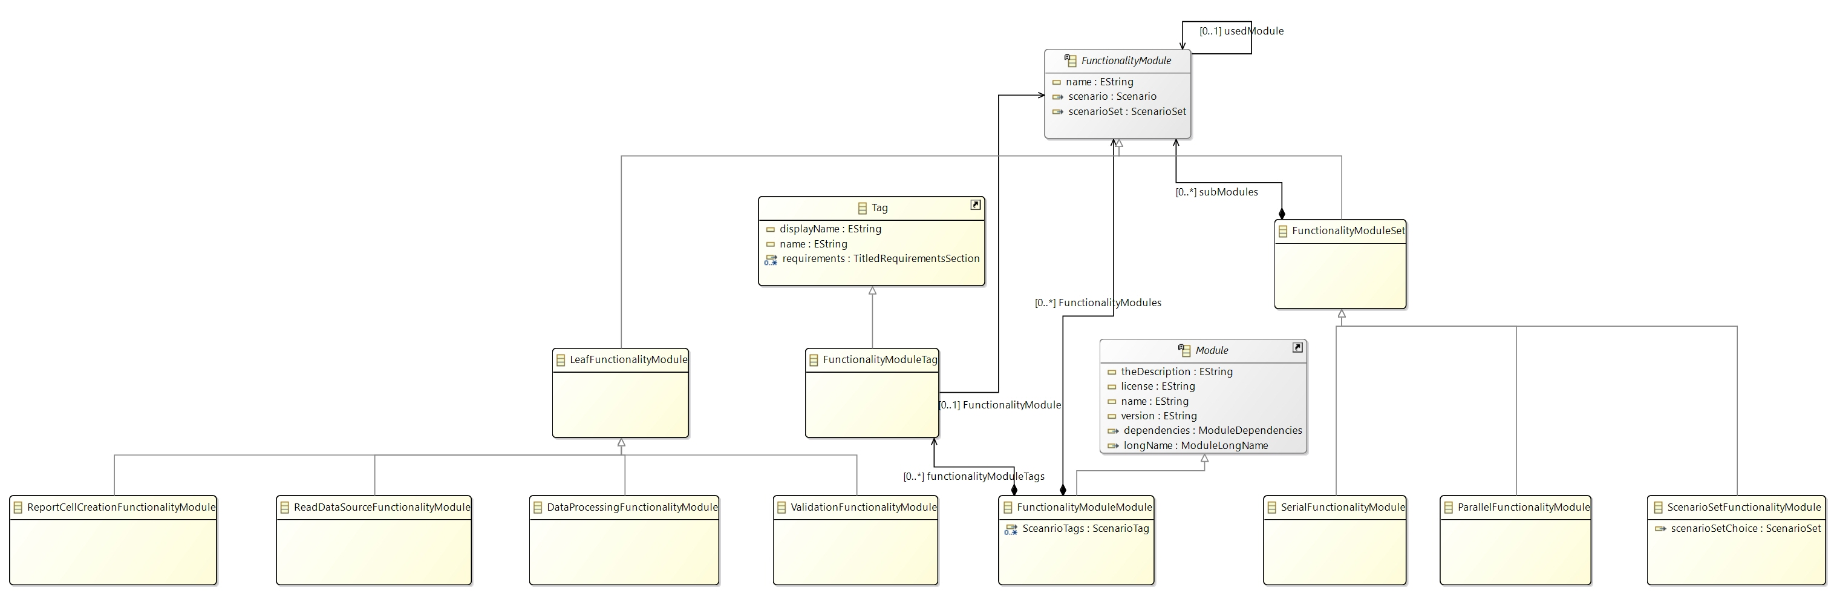Select the SerialFunctionalityModule title

tap(1343, 508)
